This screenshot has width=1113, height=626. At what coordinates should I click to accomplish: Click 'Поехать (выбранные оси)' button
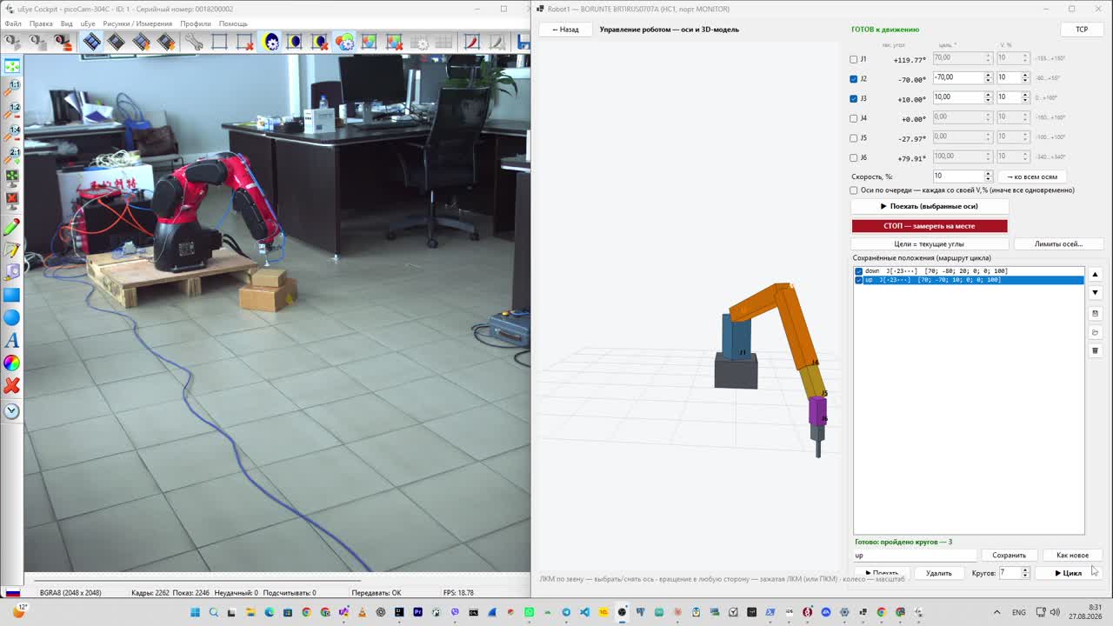(930, 206)
